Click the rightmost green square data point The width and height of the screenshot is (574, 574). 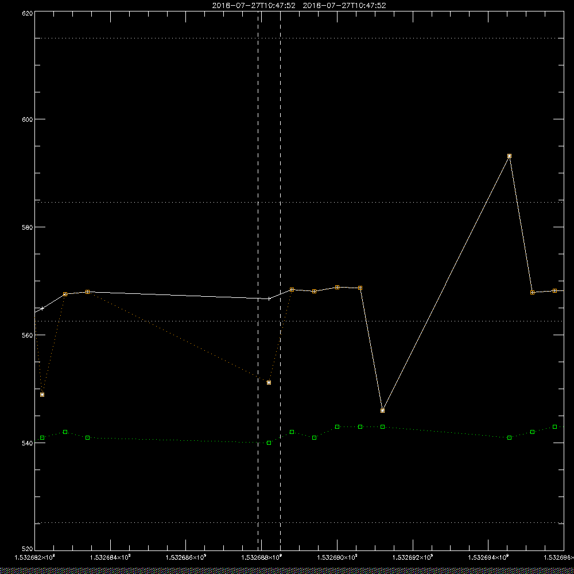pyautogui.click(x=555, y=427)
